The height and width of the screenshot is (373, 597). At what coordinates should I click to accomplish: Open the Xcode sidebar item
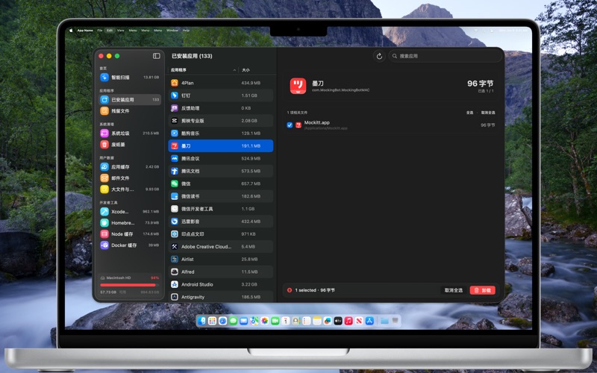pos(130,212)
